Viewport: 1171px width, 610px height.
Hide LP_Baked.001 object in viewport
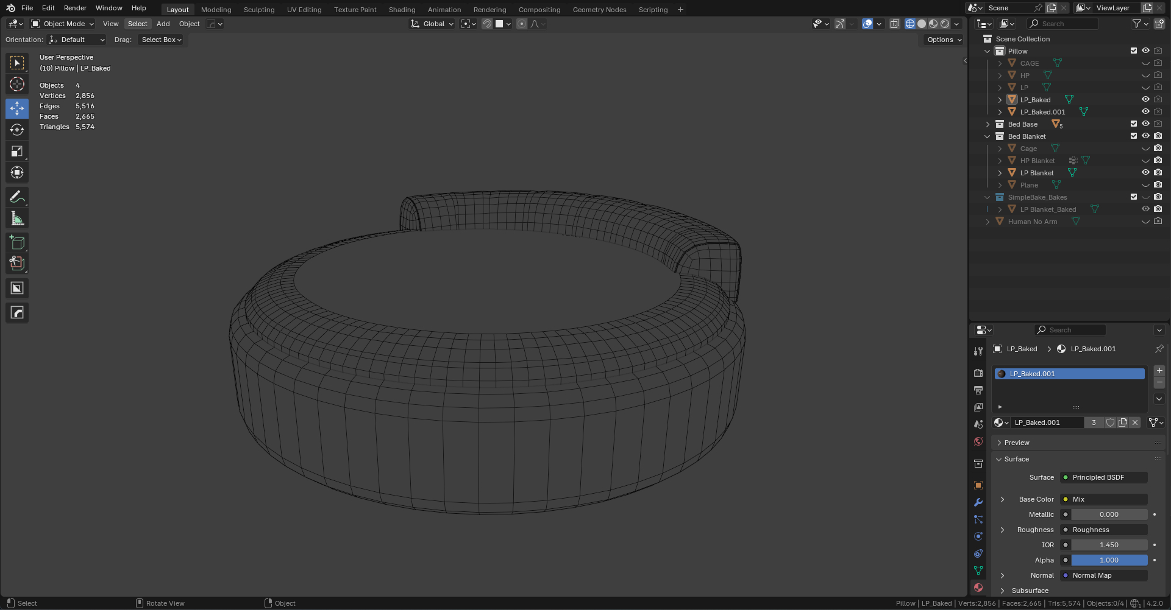1145,111
